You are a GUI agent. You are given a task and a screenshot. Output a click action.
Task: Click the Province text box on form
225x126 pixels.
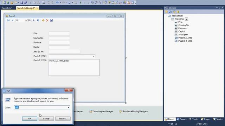tap(59, 43)
